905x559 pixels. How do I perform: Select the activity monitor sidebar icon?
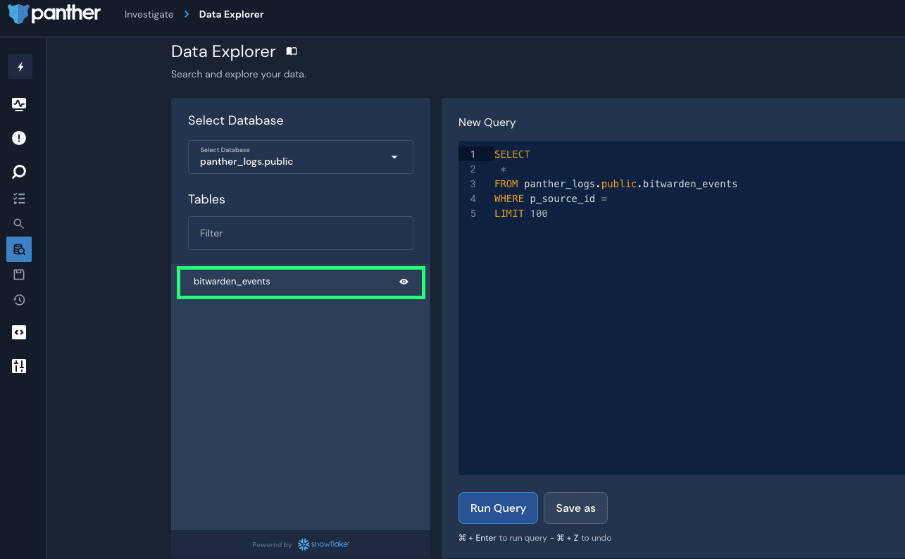pyautogui.click(x=19, y=103)
